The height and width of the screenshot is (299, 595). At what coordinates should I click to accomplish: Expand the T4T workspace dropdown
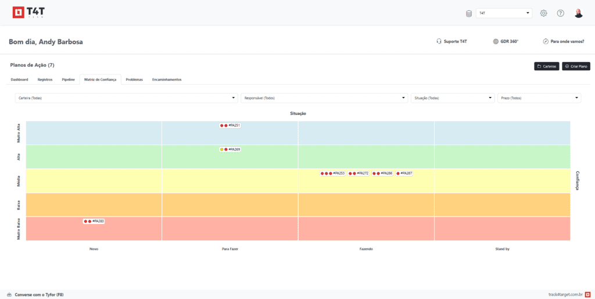504,13
